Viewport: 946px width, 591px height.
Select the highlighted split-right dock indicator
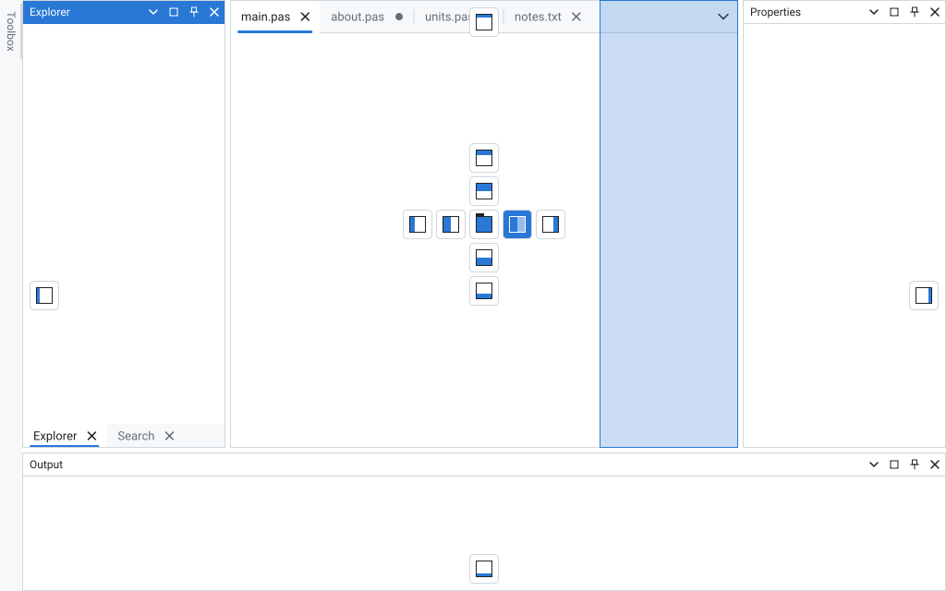tap(517, 224)
